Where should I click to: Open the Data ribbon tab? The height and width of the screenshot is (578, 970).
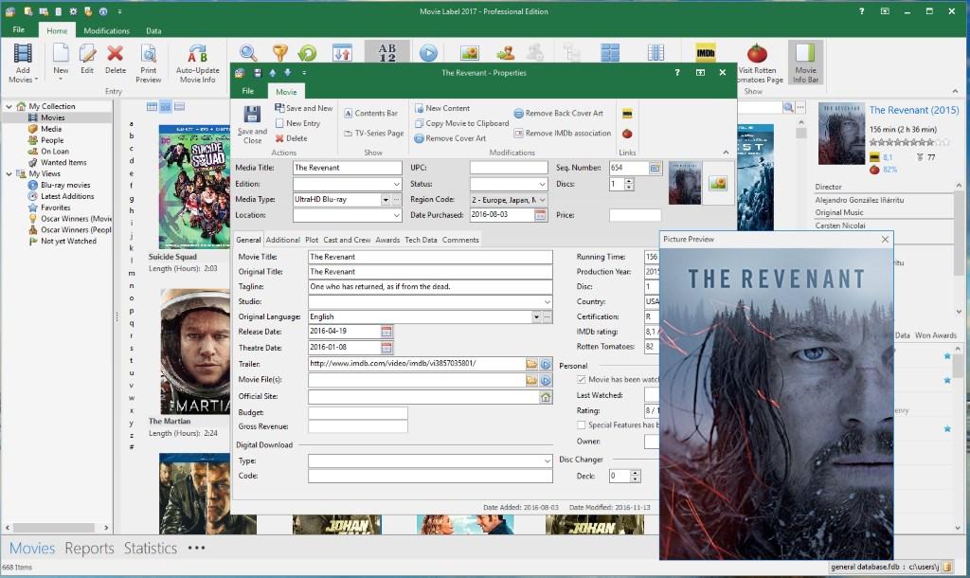[x=153, y=30]
